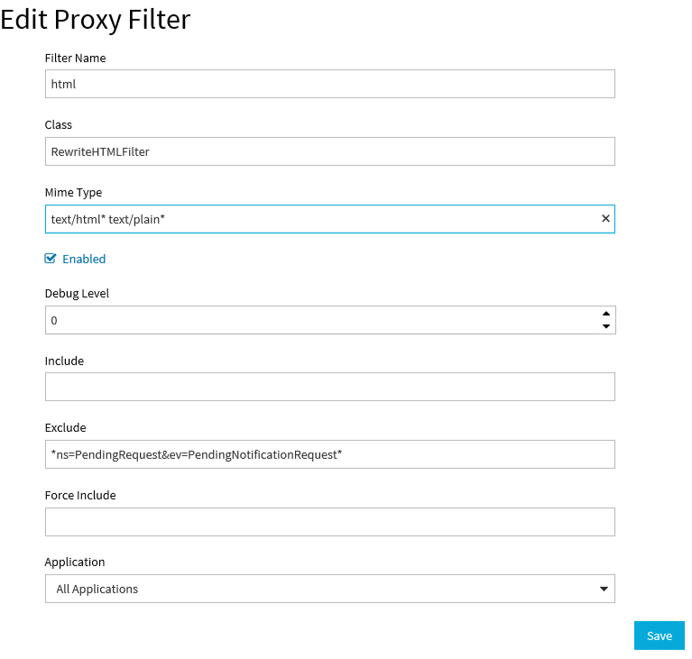
Task: Click the Force Include label
Action: coord(80,495)
